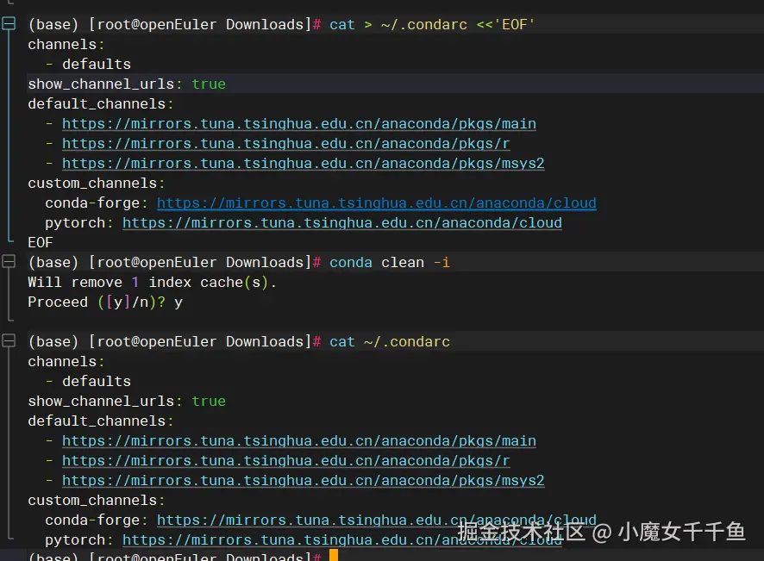This screenshot has width=764, height=561.
Task: Click the 'Proceed ([y]/n)? y' line
Action: (x=105, y=302)
